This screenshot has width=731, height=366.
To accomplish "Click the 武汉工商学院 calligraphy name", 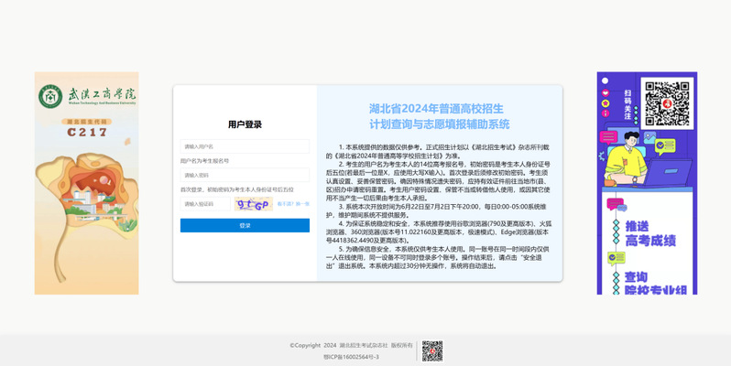I will pos(101,95).
